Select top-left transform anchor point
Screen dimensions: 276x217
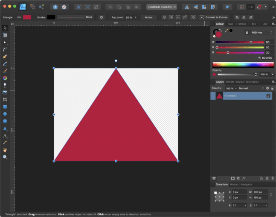pos(215,193)
